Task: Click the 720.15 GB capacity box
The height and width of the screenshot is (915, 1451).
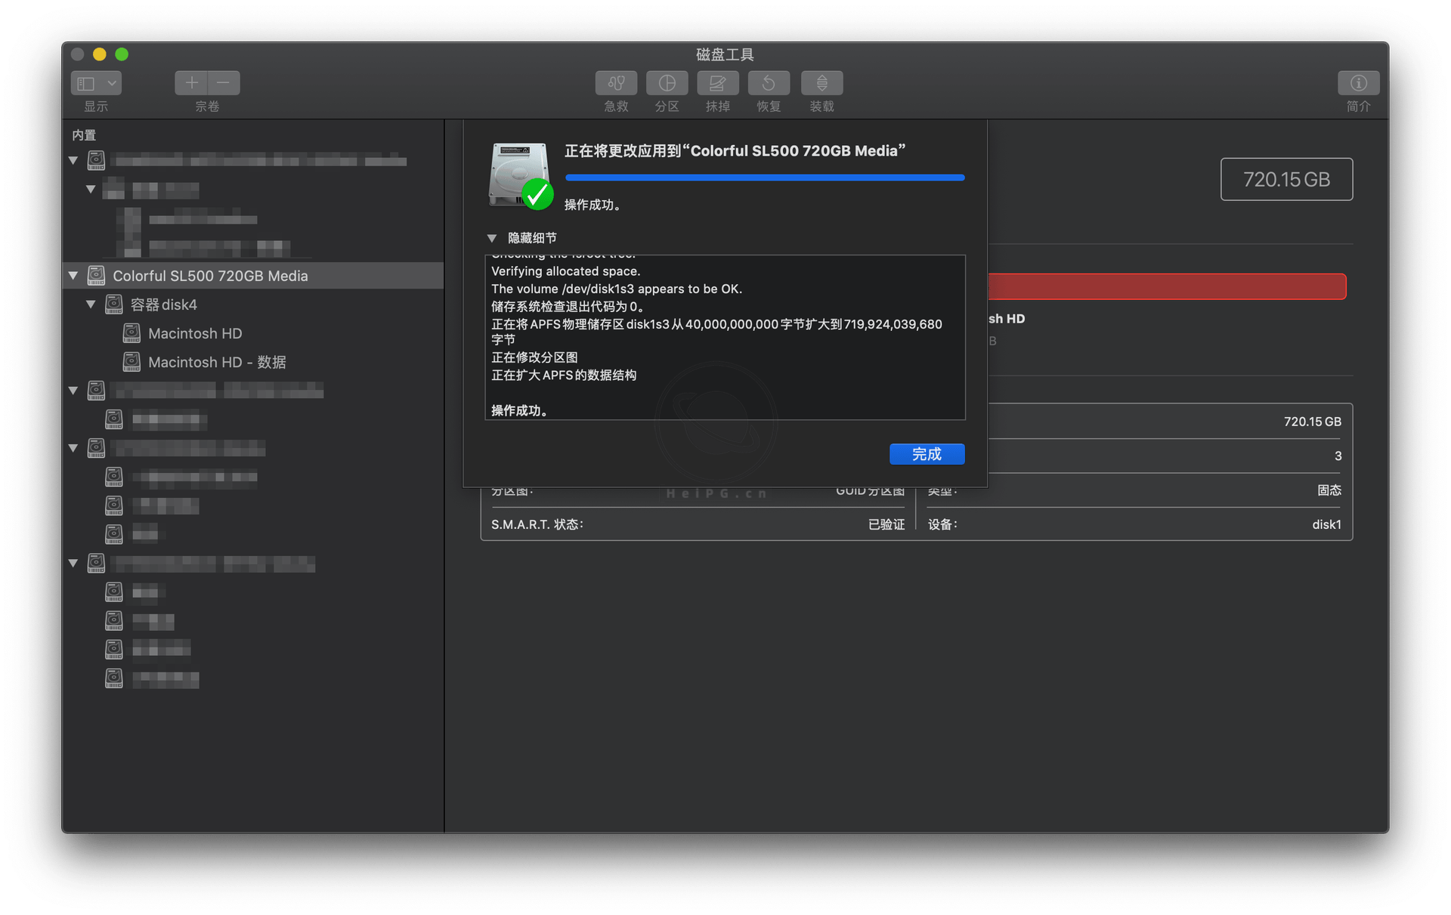Action: point(1286,179)
